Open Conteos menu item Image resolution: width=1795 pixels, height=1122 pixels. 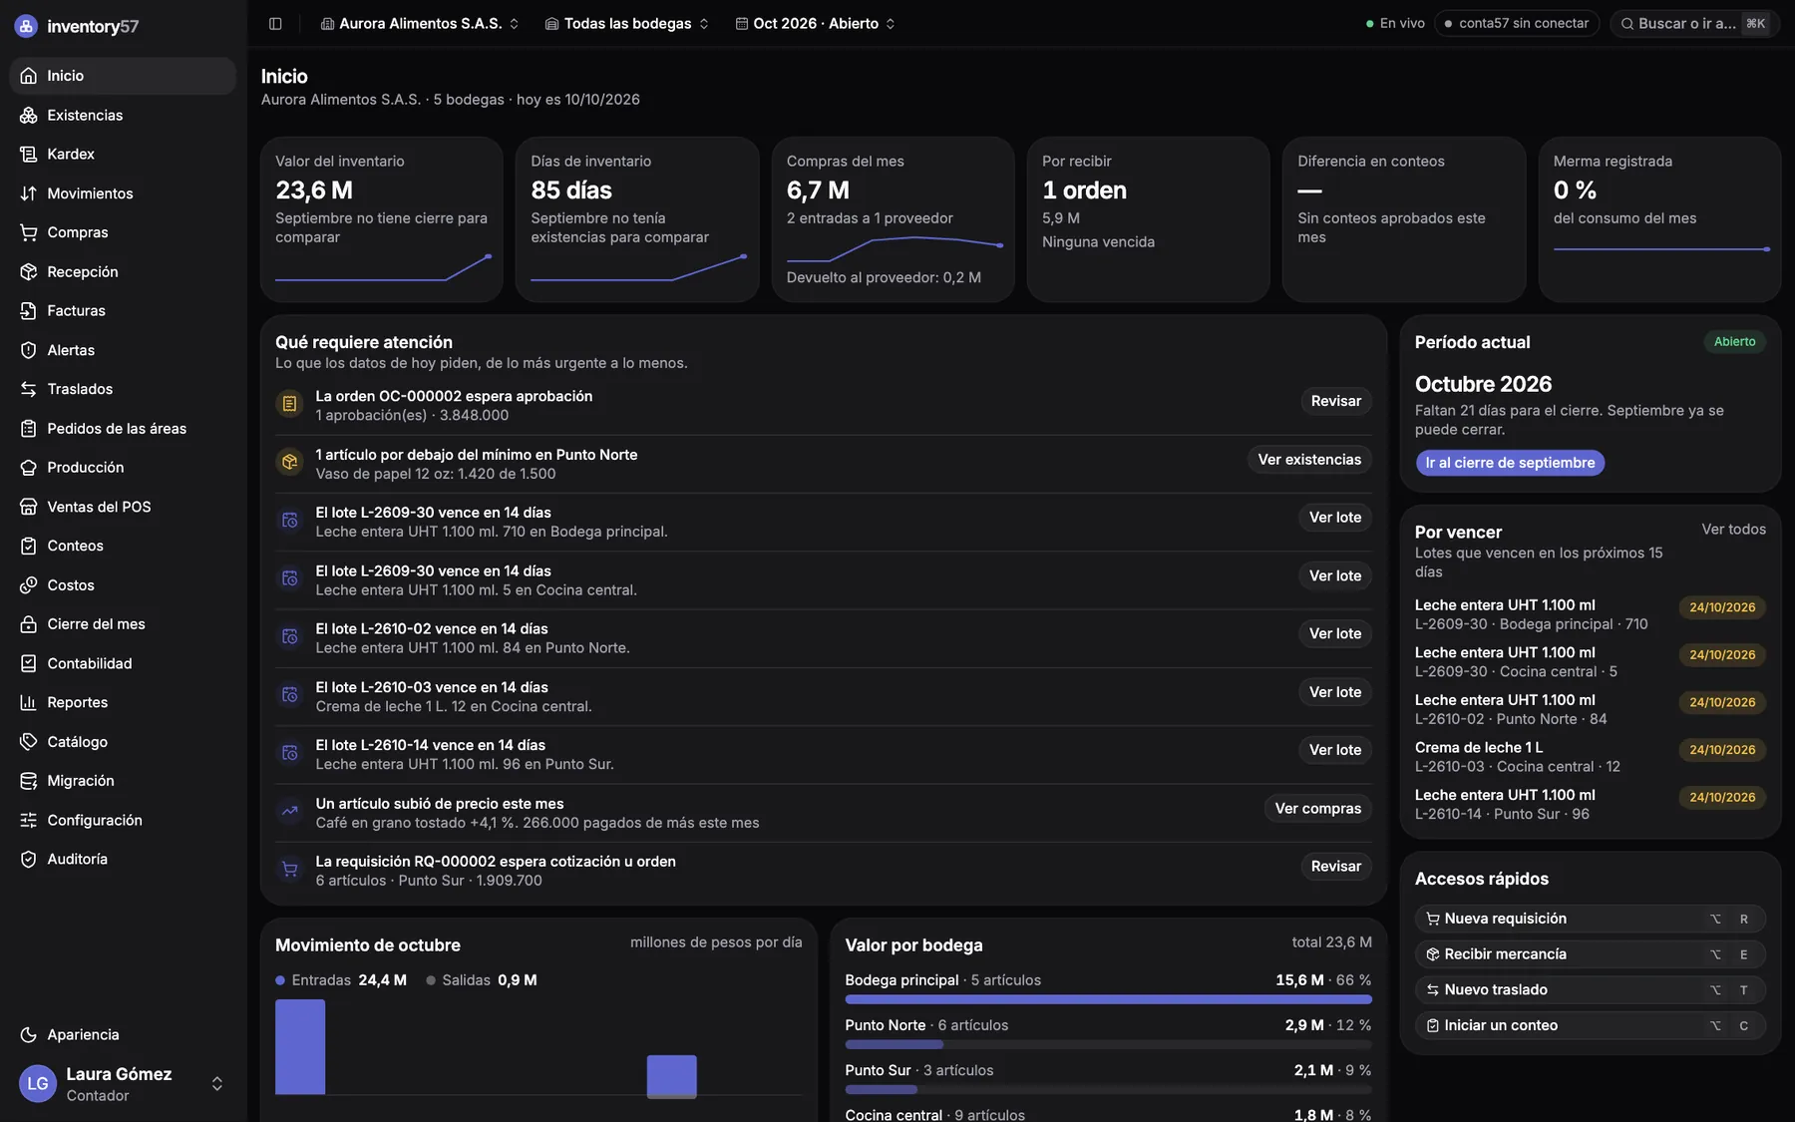coord(123,546)
